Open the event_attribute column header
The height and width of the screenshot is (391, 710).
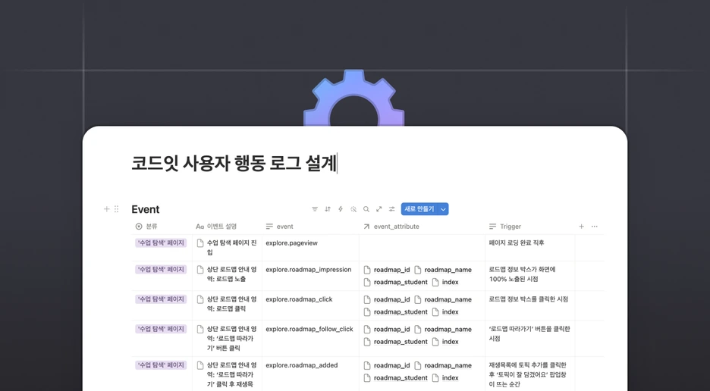(391, 227)
